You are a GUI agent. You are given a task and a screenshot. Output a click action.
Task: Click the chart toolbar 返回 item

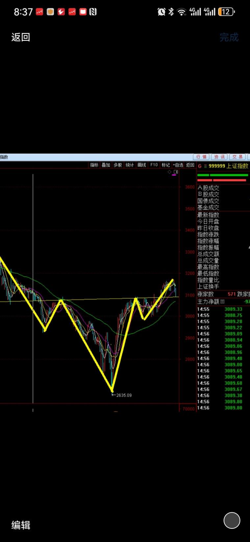pyautogui.click(x=190, y=165)
